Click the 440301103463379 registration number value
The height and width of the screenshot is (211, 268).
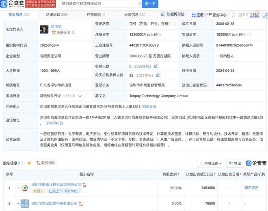[x=144, y=45]
